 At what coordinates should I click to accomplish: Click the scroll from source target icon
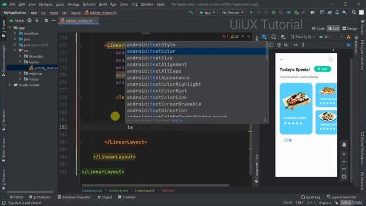coord(29,21)
